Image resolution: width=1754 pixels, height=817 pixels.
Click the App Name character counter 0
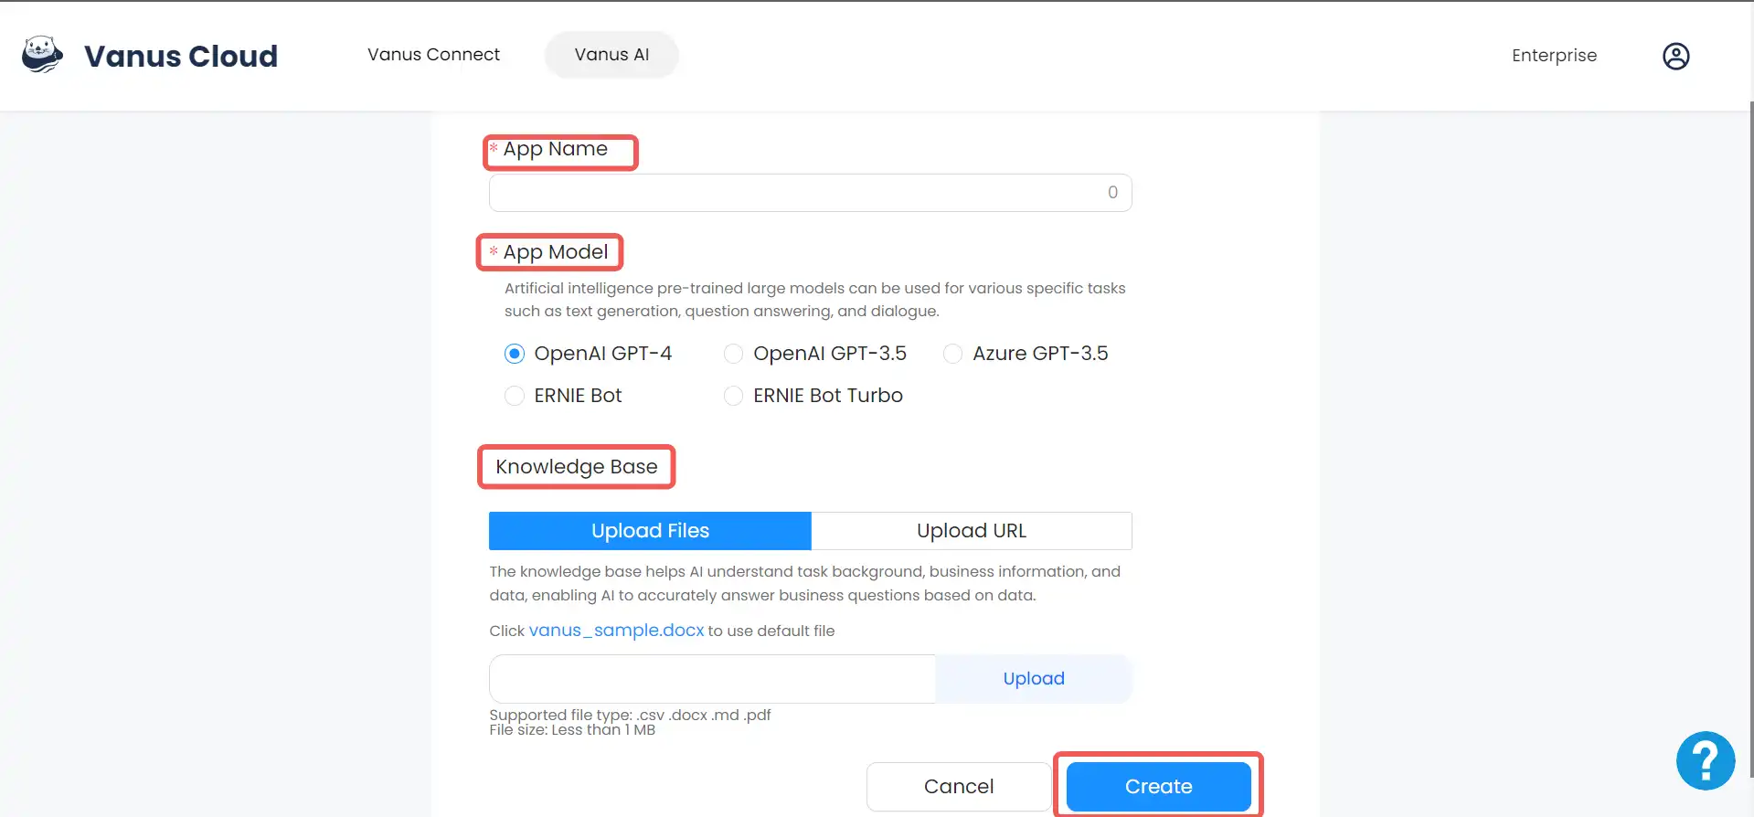(x=1112, y=193)
